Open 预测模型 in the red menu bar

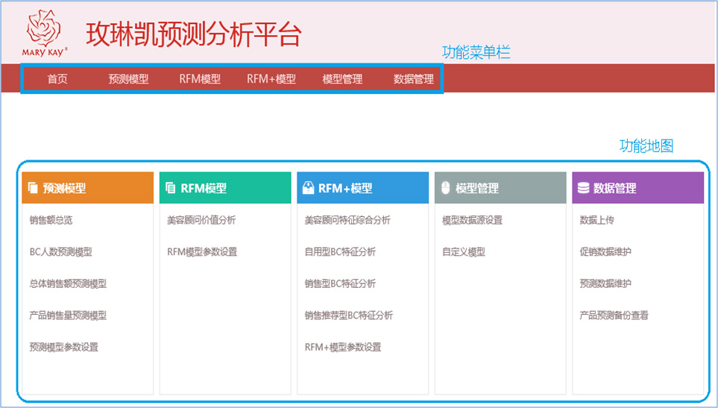[129, 79]
